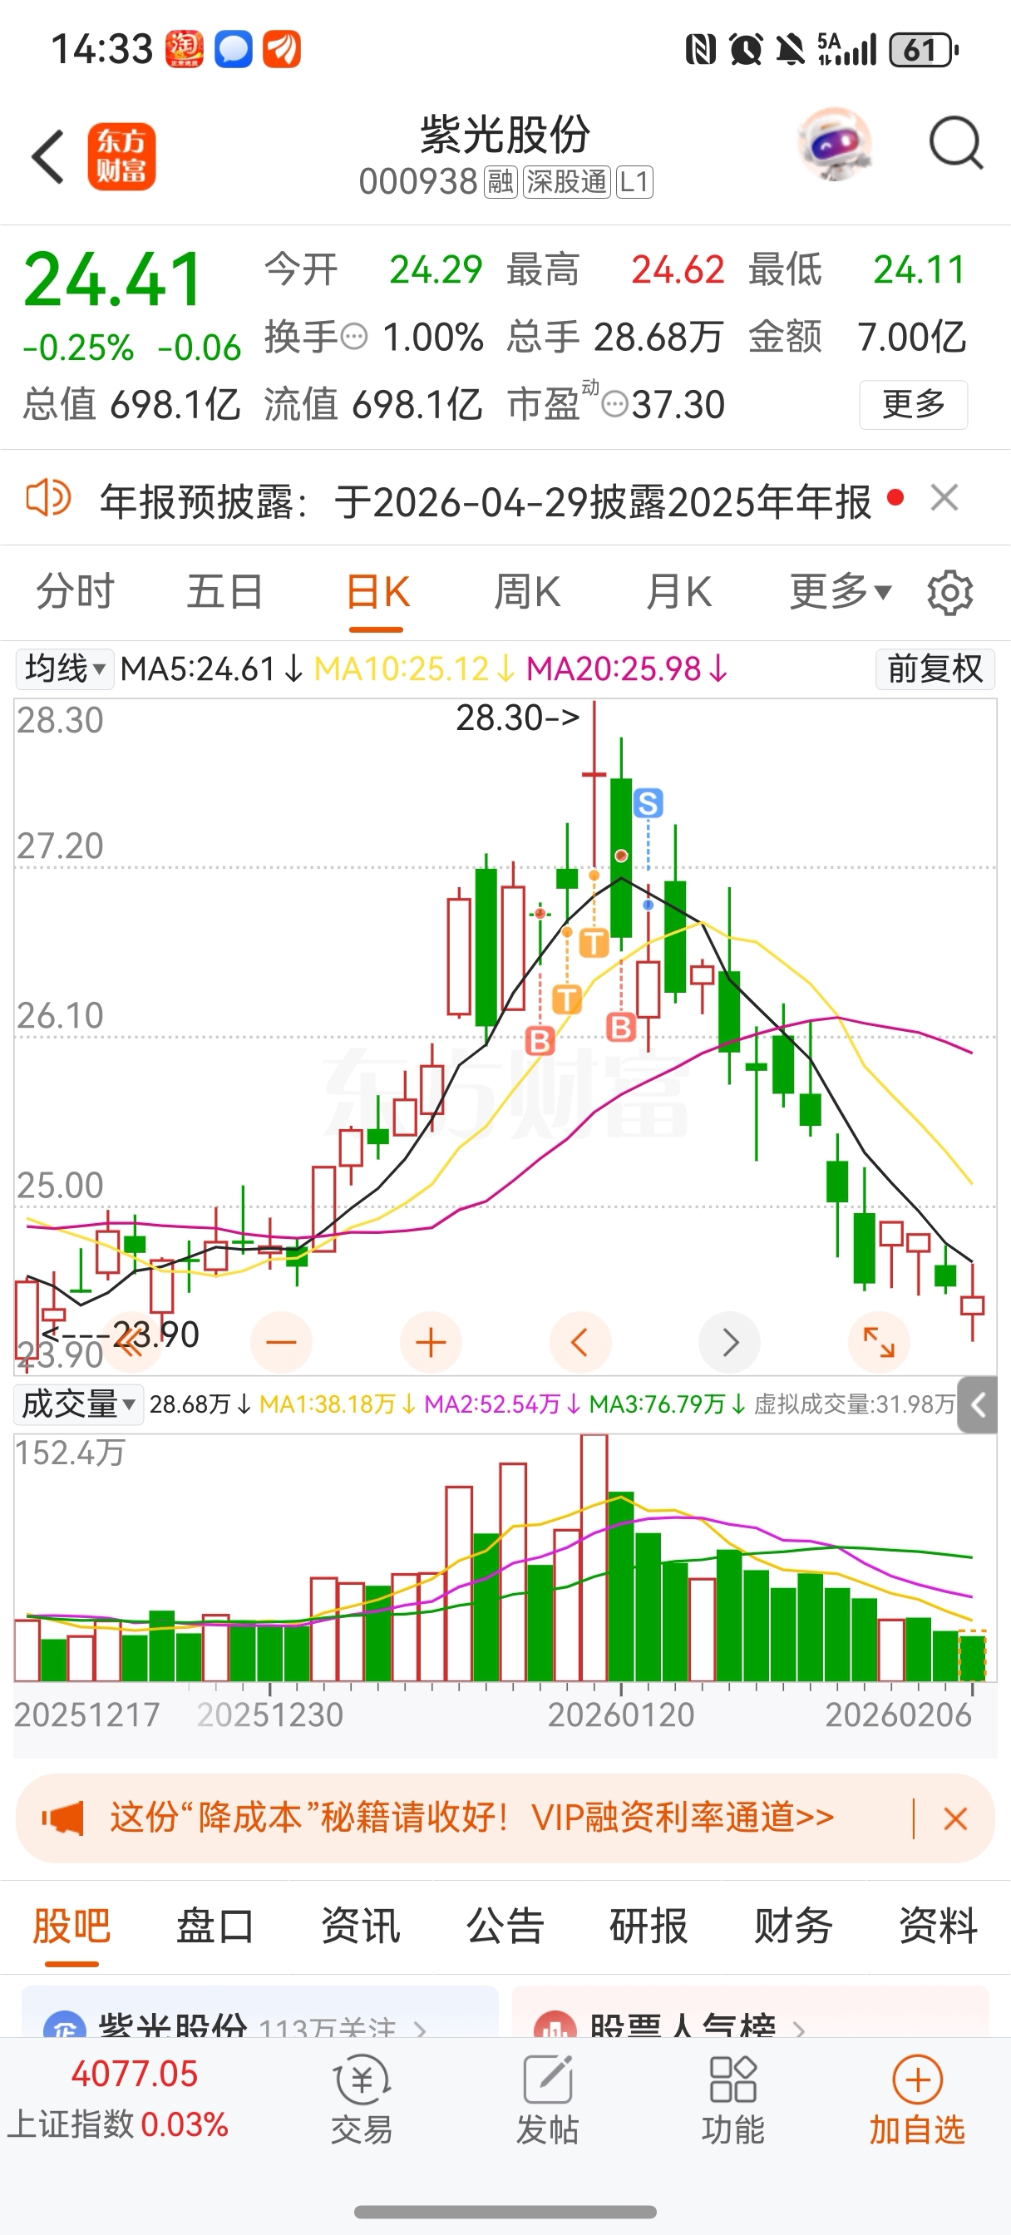Tap the message notification icon in status bar
This screenshot has height=2235, width=1011.
click(x=234, y=48)
